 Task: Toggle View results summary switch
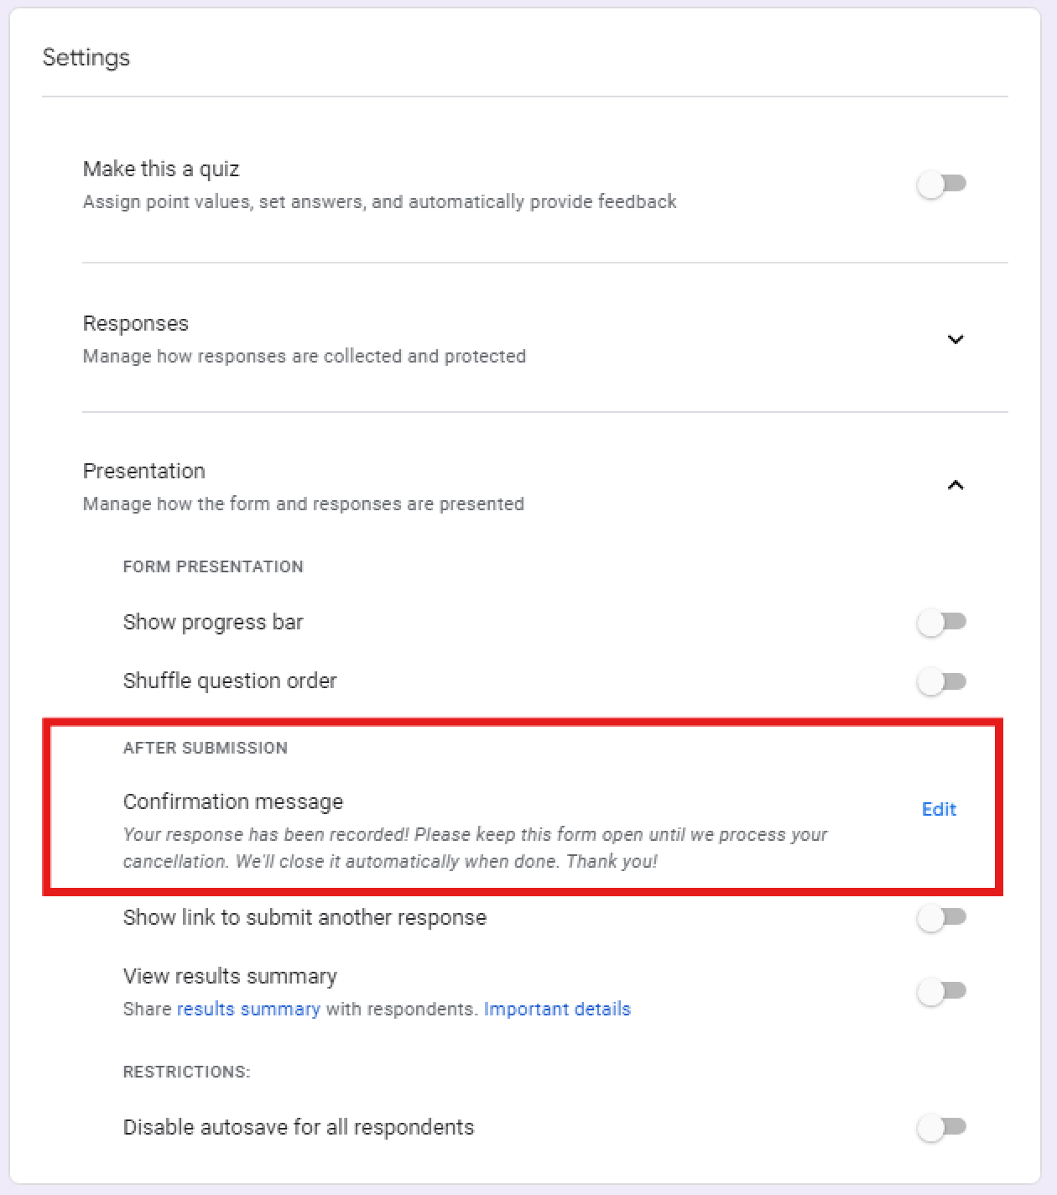click(941, 992)
